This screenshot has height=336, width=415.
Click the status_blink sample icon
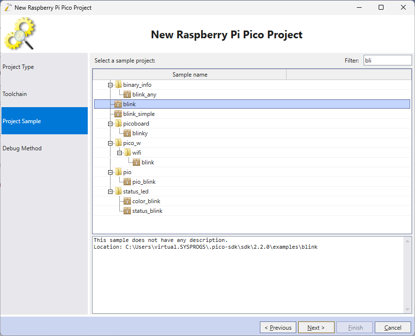pos(128,211)
